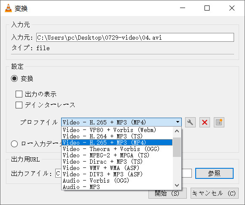Choose Audio - Vorbis (OGG)
Viewport: 245px width, 205px height.
(x=117, y=181)
